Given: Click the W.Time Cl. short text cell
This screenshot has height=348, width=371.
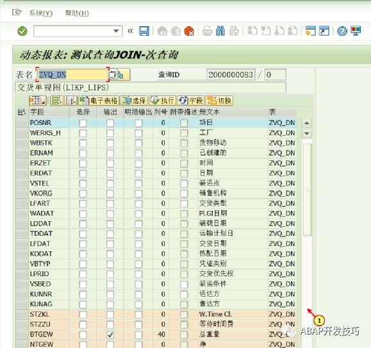Looking at the screenshot, I should tap(233, 315).
